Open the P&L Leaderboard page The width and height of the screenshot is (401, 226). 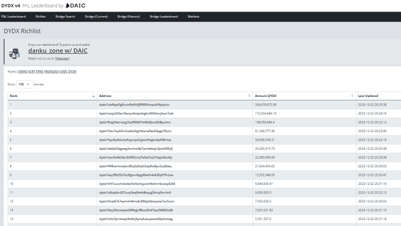[14, 17]
